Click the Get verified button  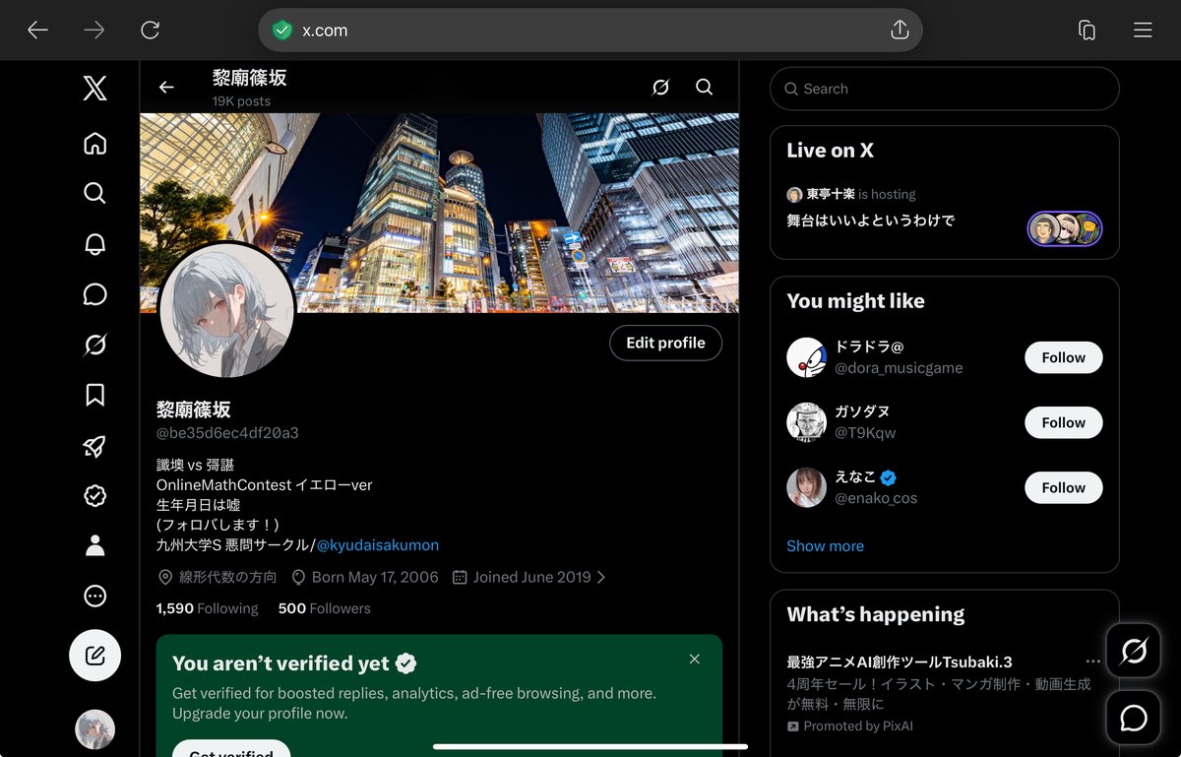tap(231, 749)
